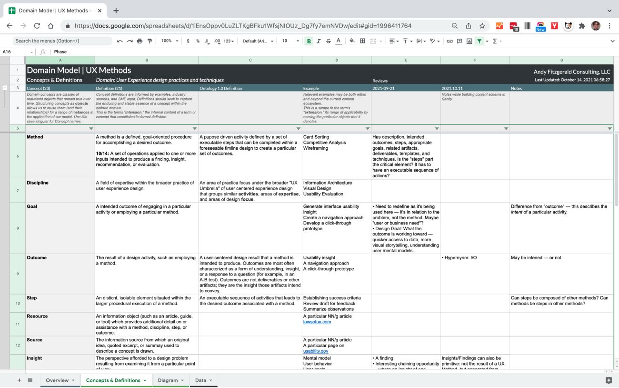The image size is (619, 388).
Task: Collapse the grouped rows with minus button
Action: coord(5,88)
